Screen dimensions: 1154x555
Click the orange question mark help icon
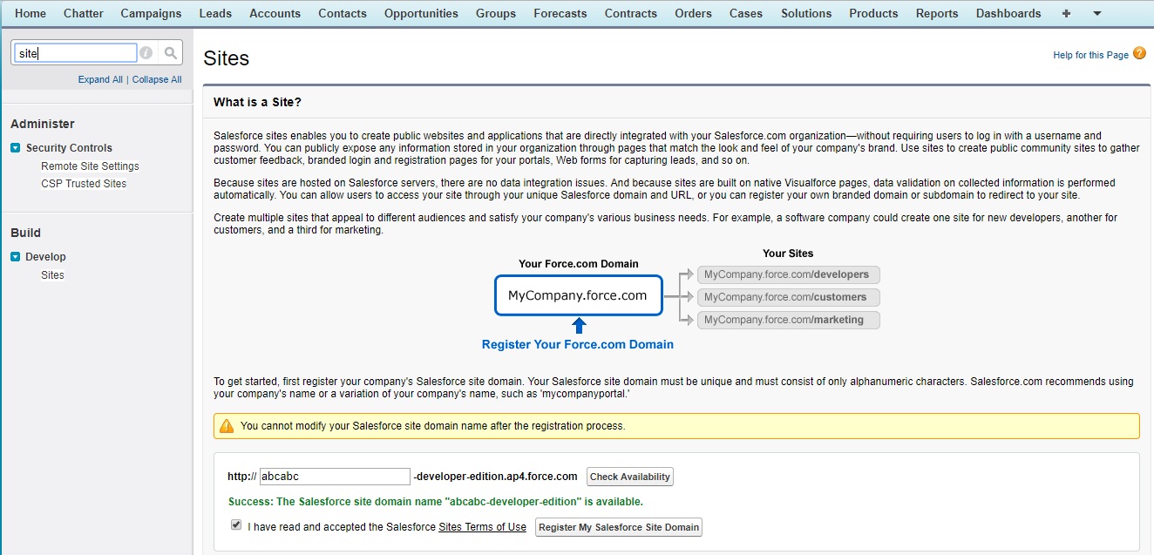[x=1140, y=54]
